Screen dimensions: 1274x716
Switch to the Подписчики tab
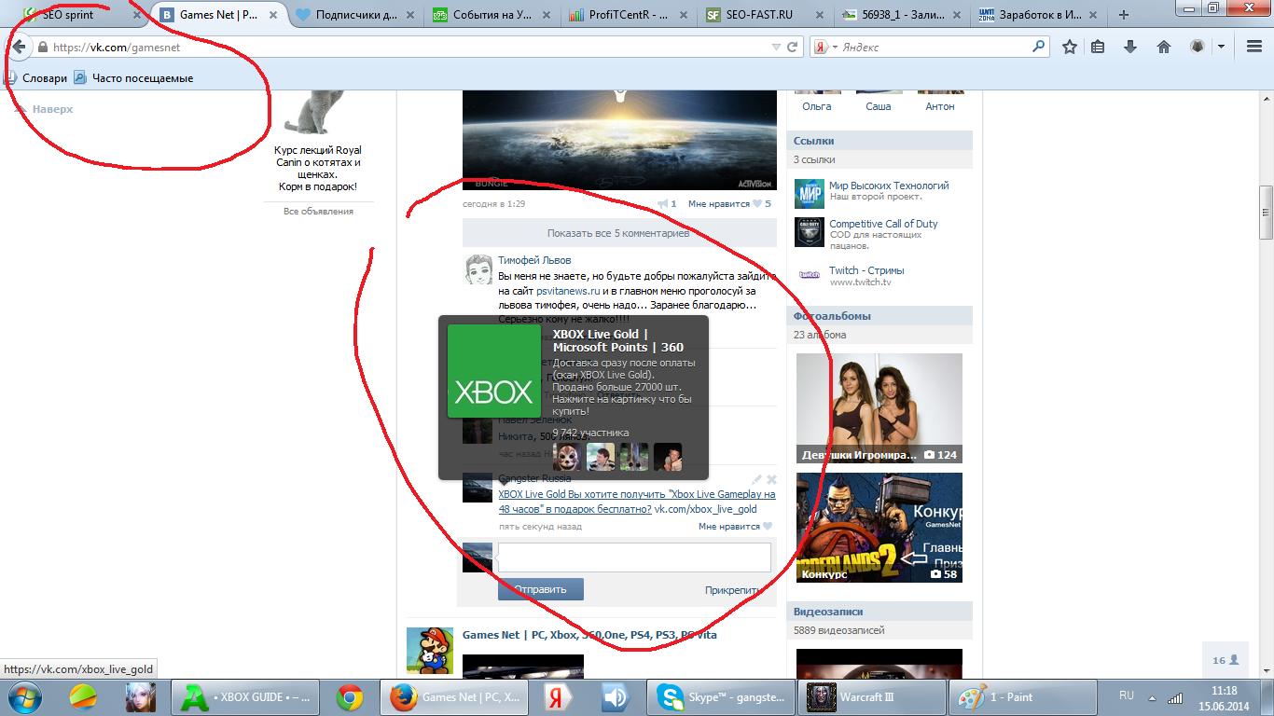coord(355,15)
